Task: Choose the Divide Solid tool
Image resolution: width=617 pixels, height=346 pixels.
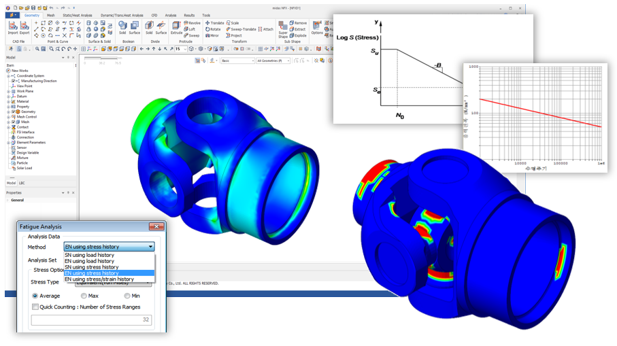Action: [x=149, y=27]
